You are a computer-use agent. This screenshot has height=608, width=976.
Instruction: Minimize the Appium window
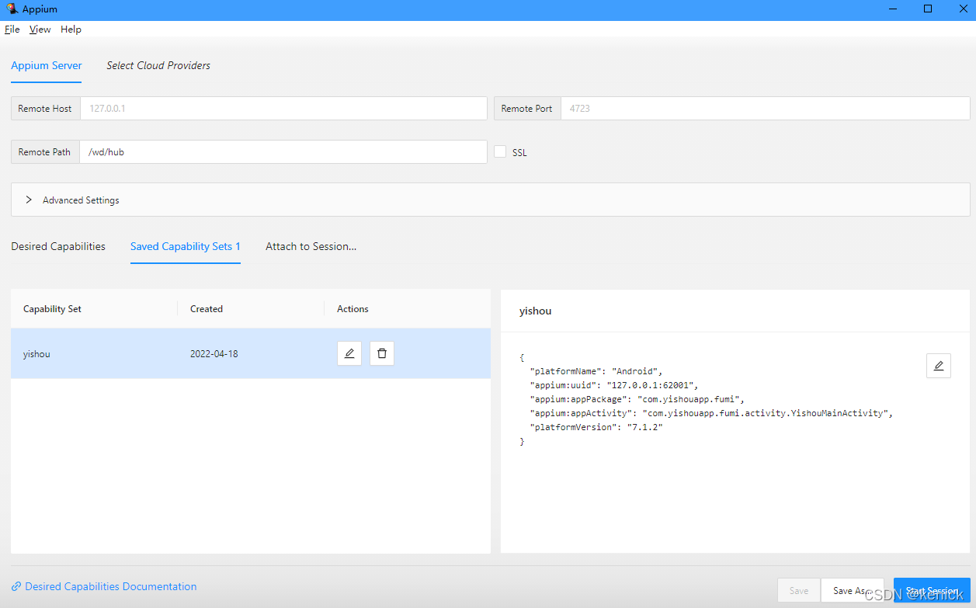point(892,9)
